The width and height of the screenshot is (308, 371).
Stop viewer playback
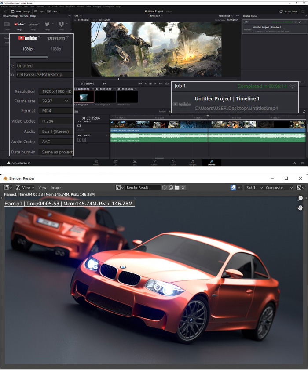click(x=150, y=84)
